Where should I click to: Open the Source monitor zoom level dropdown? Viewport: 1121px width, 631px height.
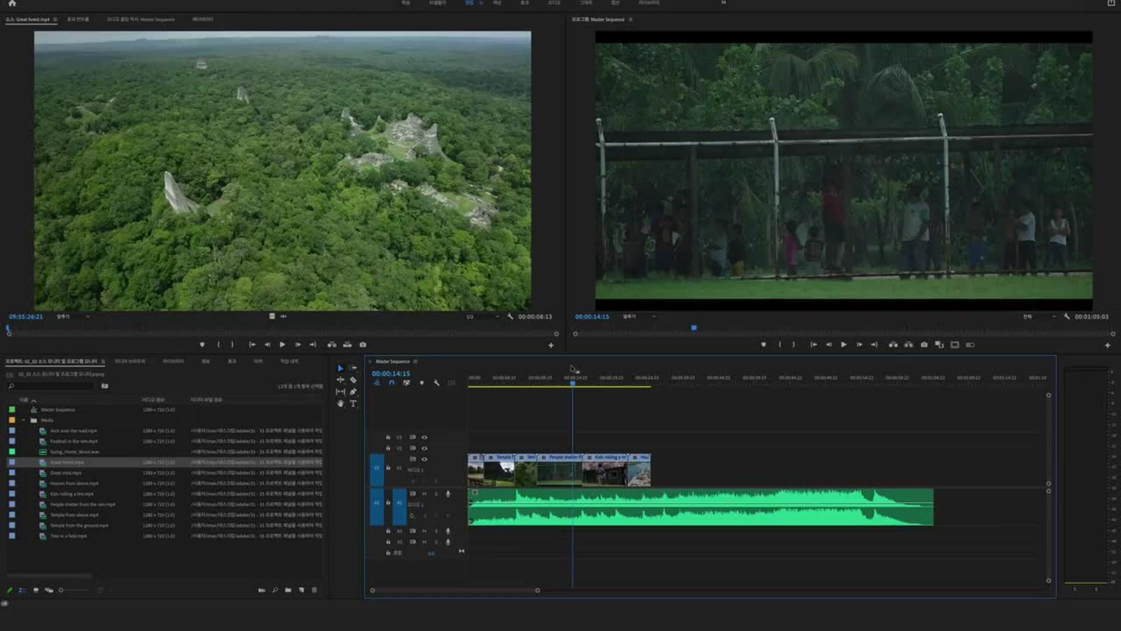coord(73,317)
